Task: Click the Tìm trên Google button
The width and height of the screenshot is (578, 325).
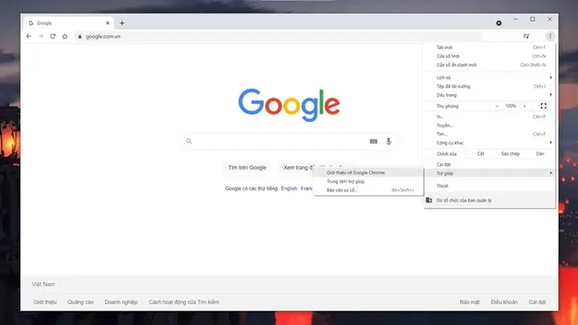Action: tap(247, 168)
